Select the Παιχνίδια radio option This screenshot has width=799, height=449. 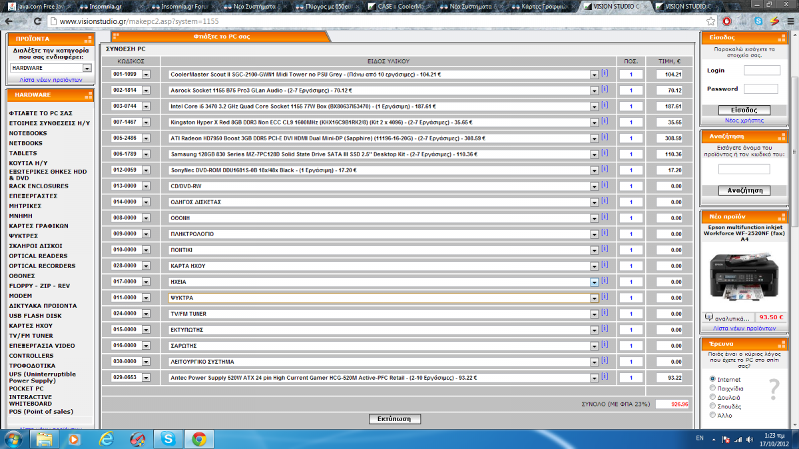[713, 388]
